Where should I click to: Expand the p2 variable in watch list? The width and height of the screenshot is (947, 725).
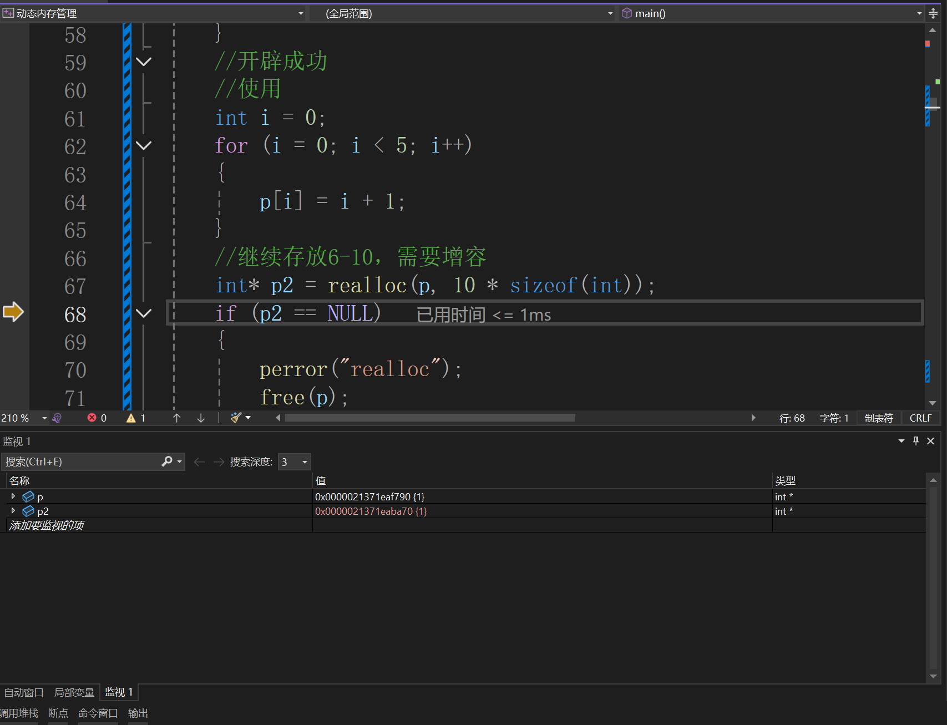tap(13, 511)
